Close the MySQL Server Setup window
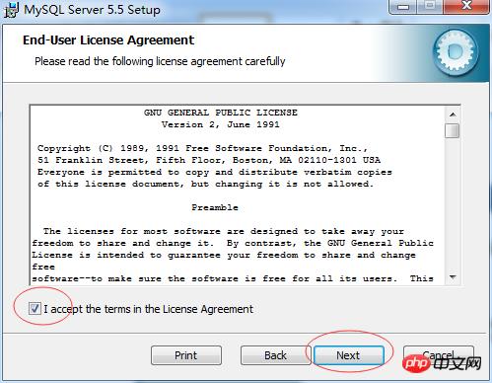 pos(466,7)
